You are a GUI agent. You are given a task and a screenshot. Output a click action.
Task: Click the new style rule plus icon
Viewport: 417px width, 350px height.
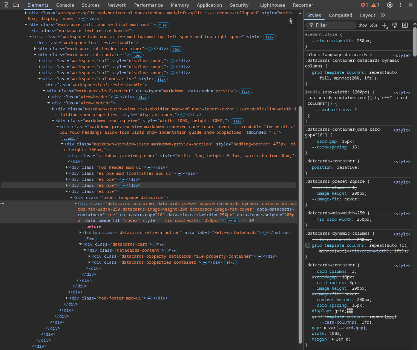(384, 25)
